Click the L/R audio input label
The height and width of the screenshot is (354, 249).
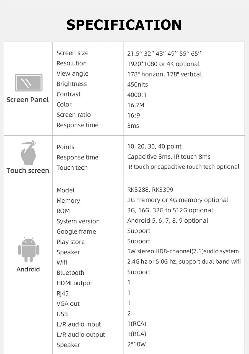tap(79, 324)
